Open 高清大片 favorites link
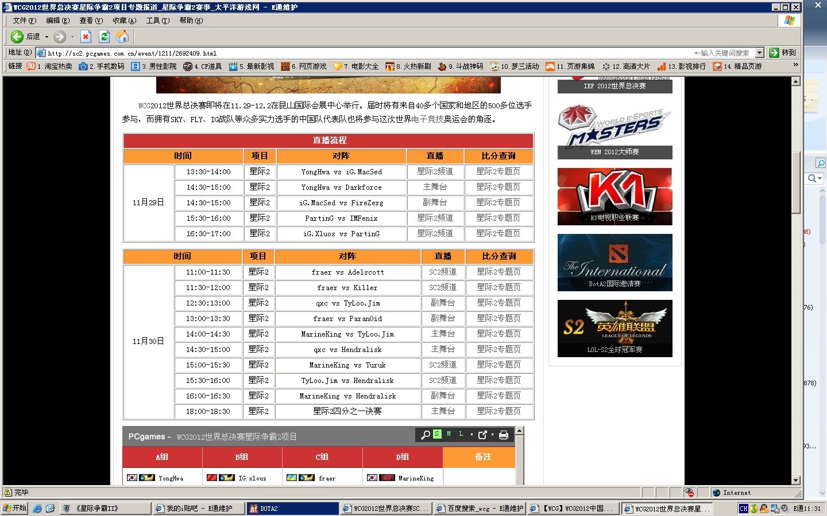The width and height of the screenshot is (827, 516). [x=626, y=67]
